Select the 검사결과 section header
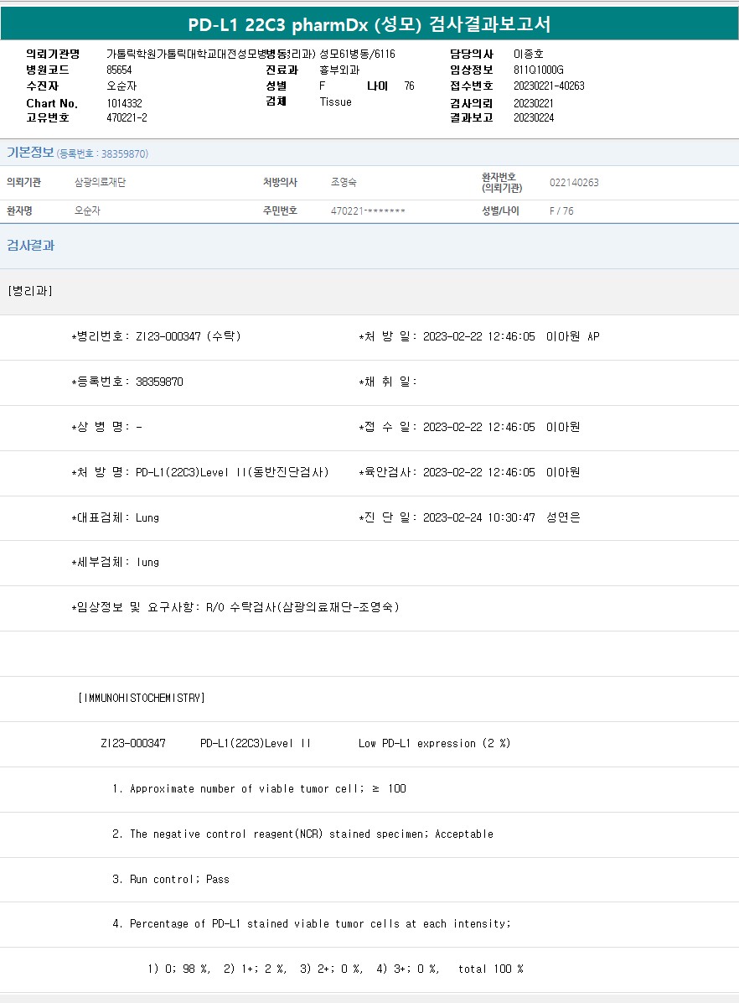Image resolution: width=739 pixels, height=1003 pixels. coord(31,246)
